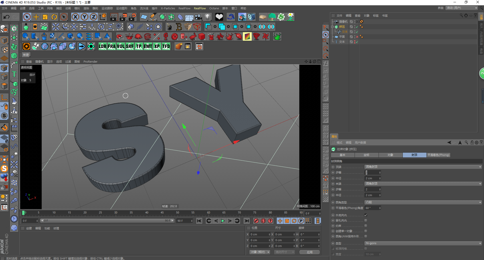Select the Rotate tool icon
The height and width of the screenshot is (260, 484).
click(54, 17)
